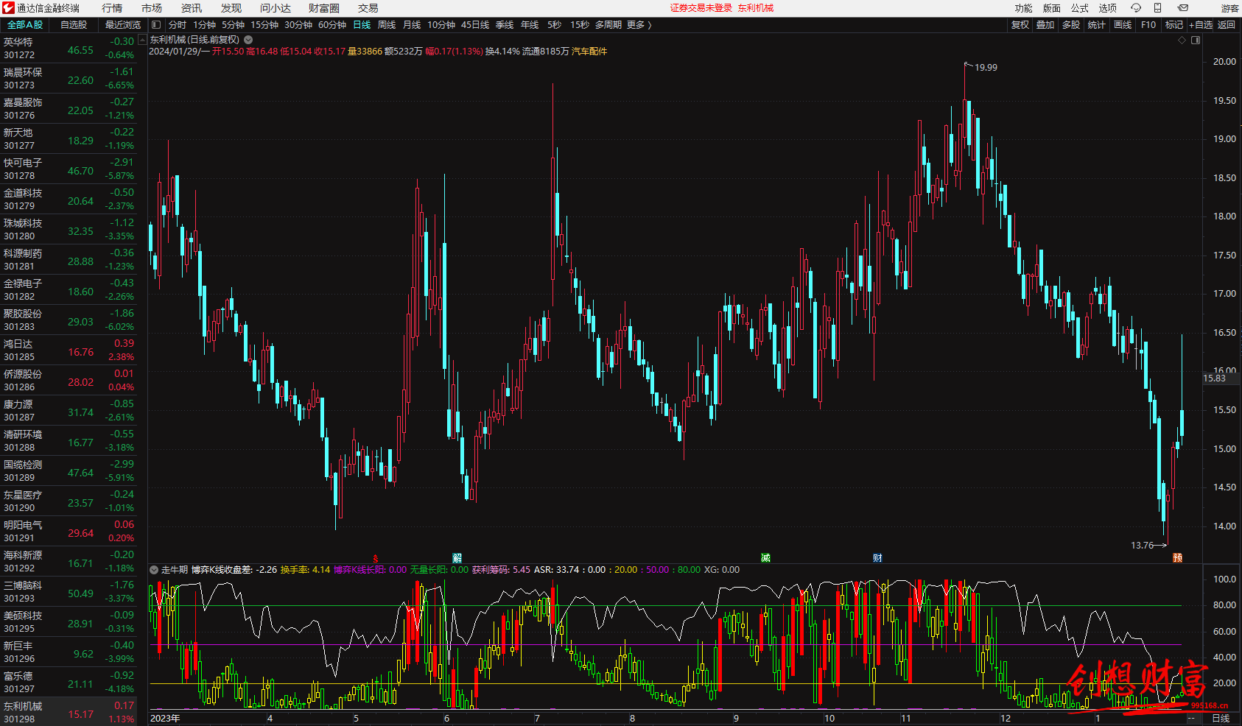Image resolution: width=1242 pixels, height=726 pixels.
Task: Select stock 鸿日达 301285 in list
Action: coord(69,350)
